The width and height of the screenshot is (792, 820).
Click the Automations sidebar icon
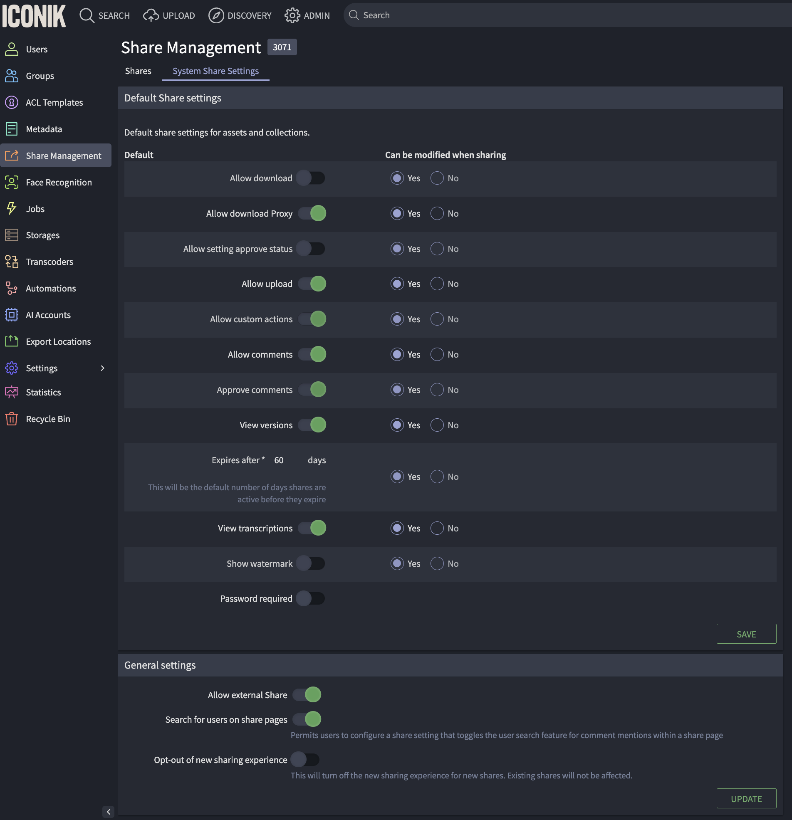[11, 288]
